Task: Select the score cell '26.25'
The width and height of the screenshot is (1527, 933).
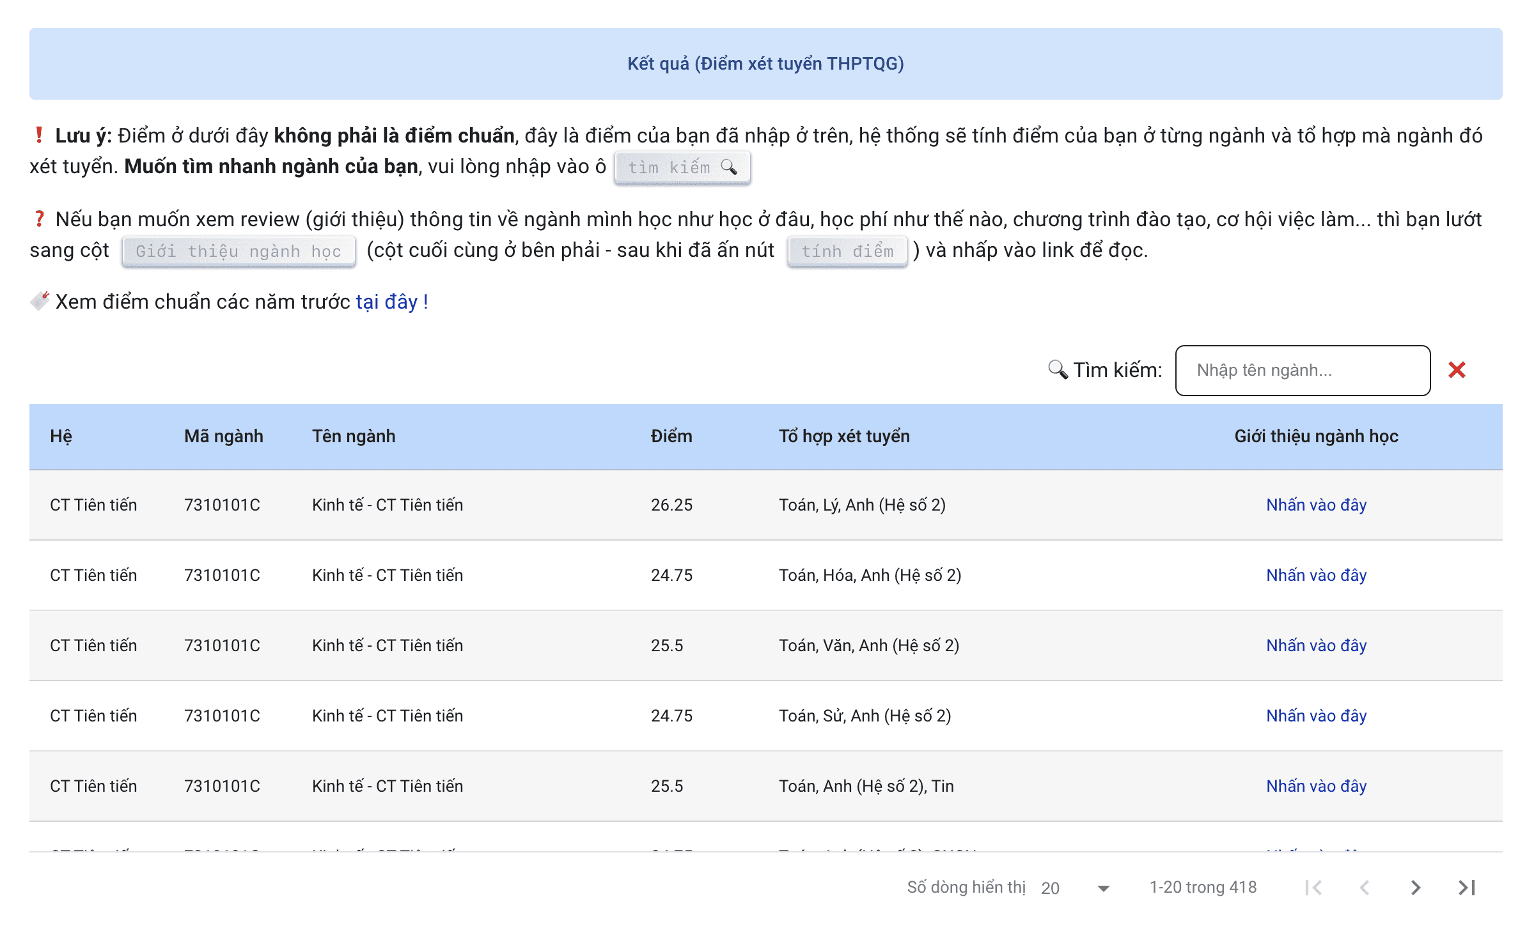Action: pyautogui.click(x=671, y=505)
